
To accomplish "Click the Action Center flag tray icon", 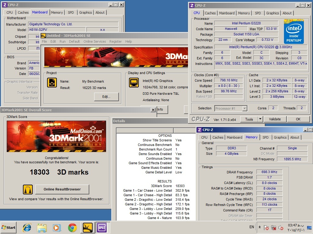I will pos(266,227).
